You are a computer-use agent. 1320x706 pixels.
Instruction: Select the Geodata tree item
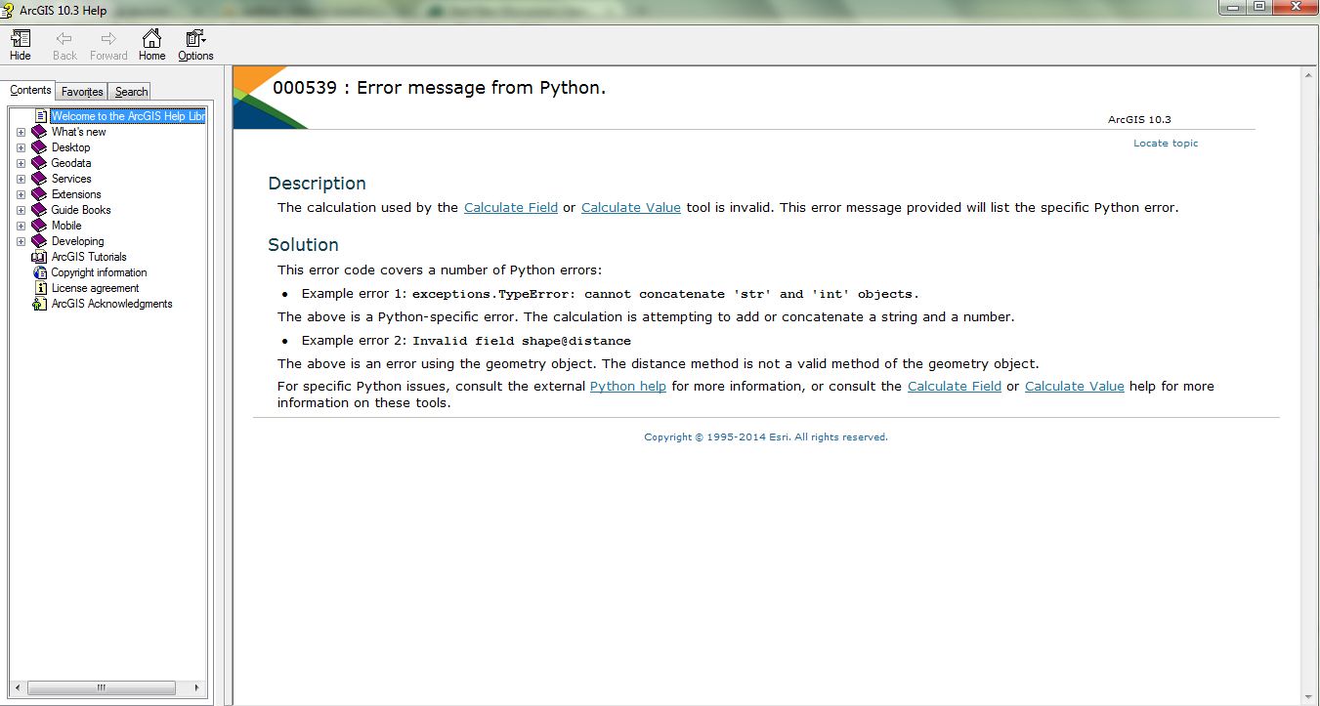(x=71, y=163)
